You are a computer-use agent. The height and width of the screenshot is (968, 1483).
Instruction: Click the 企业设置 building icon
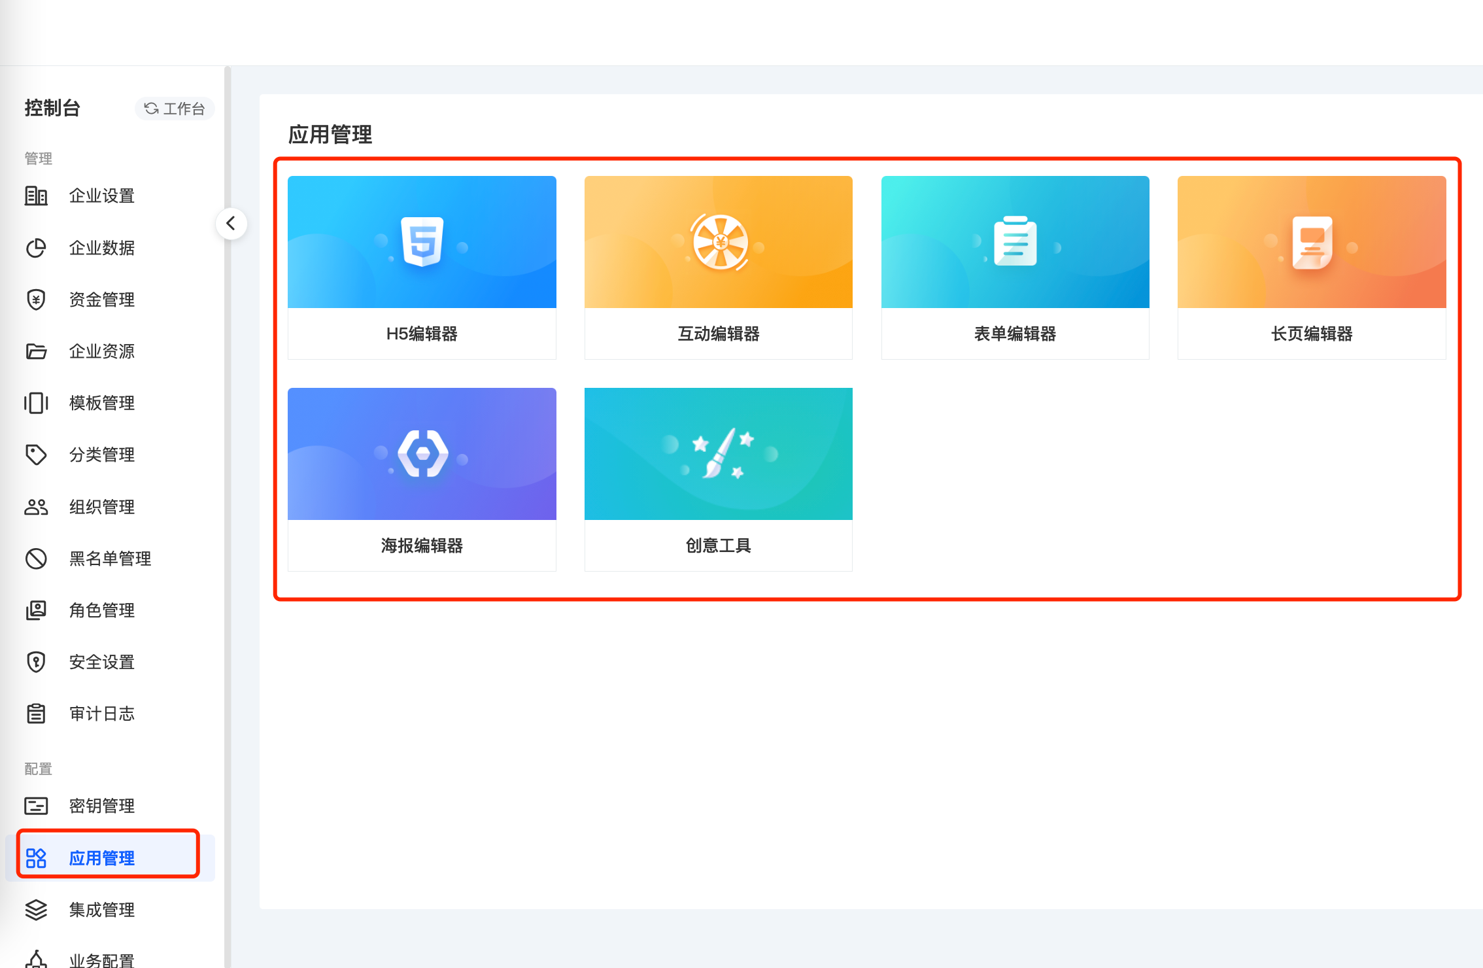pos(36,196)
